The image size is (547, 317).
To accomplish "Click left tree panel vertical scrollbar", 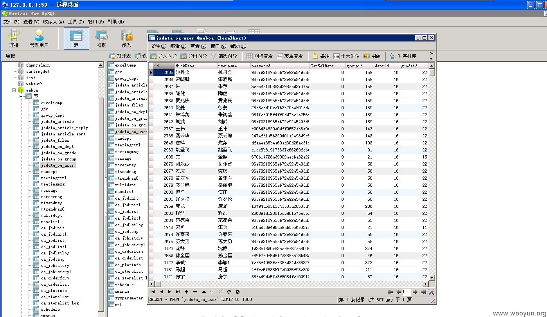I will pyautogui.click(x=101, y=189).
